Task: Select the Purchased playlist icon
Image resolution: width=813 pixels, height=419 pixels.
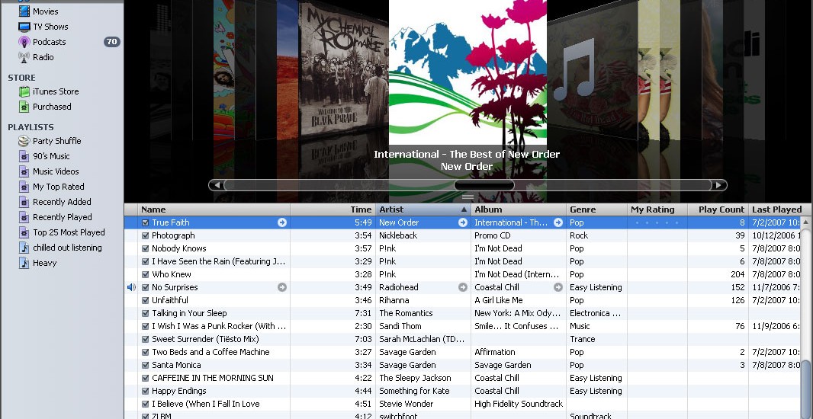Action: coord(24,107)
